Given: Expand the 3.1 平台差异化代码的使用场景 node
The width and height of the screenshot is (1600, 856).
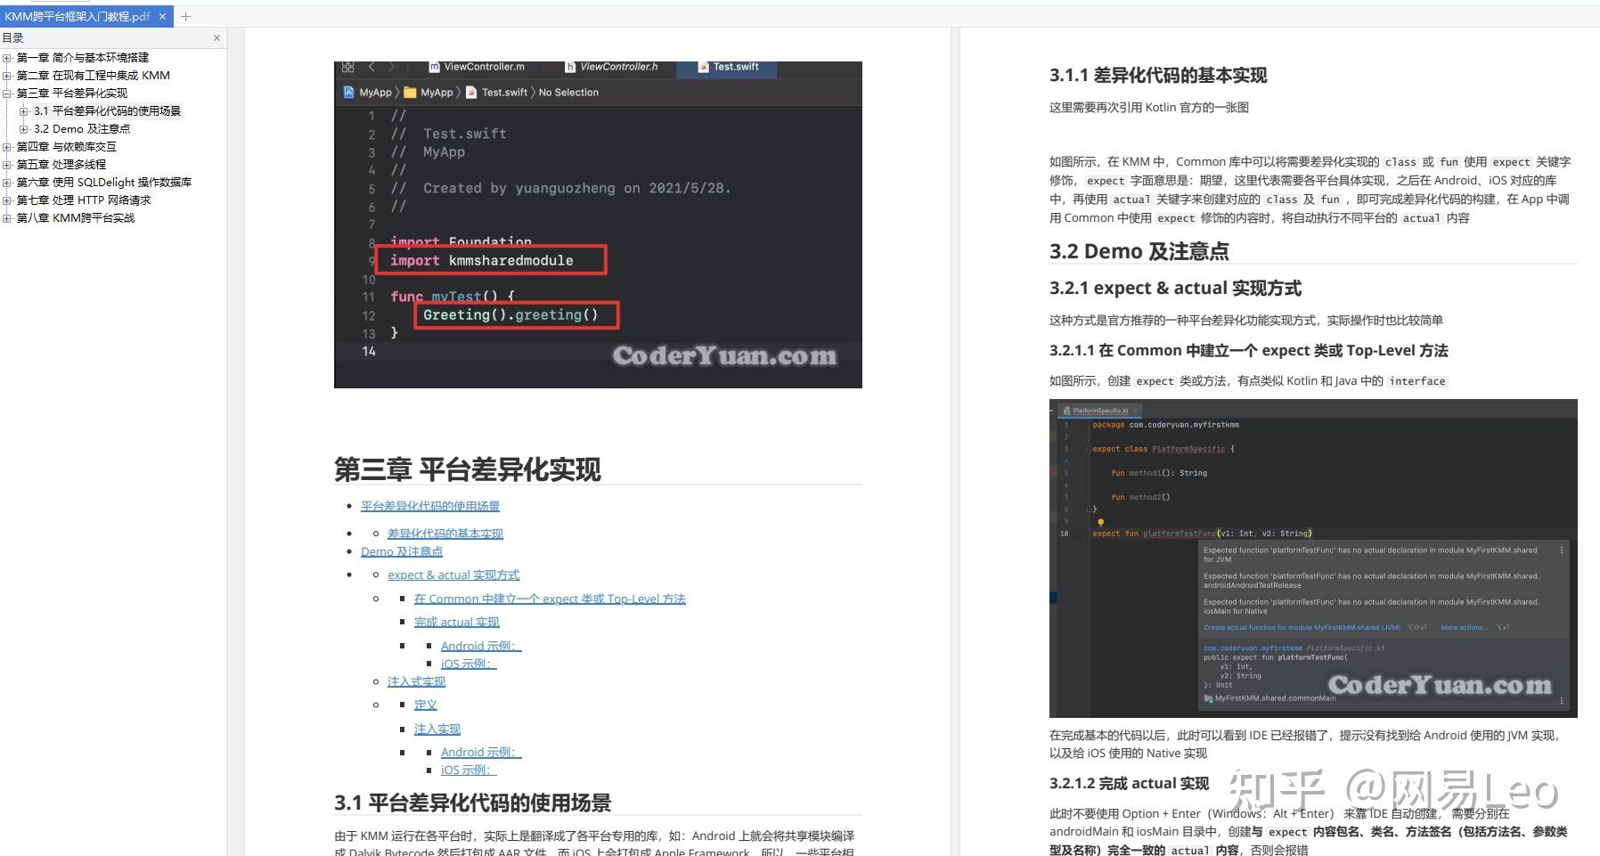Looking at the screenshot, I should pos(23,112).
